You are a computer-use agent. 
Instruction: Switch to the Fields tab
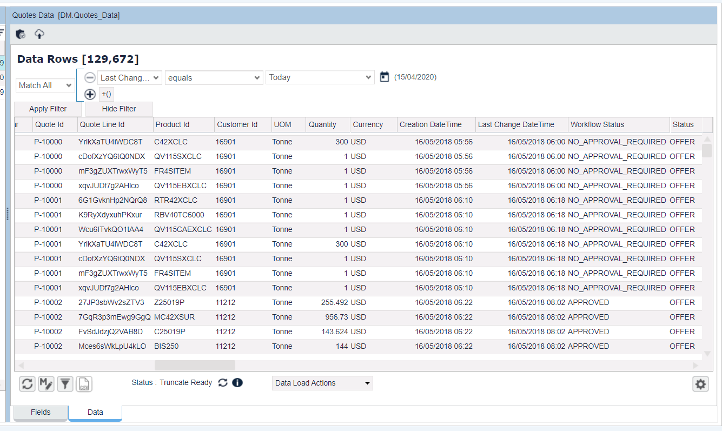41,412
